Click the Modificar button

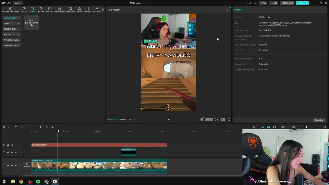coord(319,120)
